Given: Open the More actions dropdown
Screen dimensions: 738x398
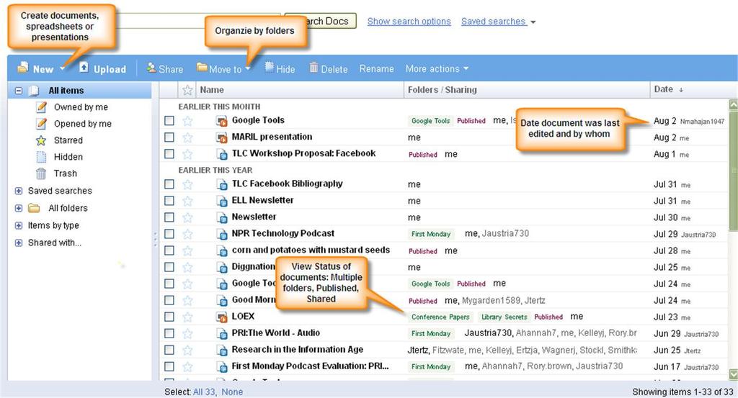Looking at the screenshot, I should click(x=437, y=68).
